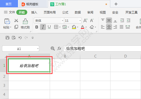Expand the fill color dropdown arrow
The height and width of the screenshot is (99, 141).
point(77,27)
